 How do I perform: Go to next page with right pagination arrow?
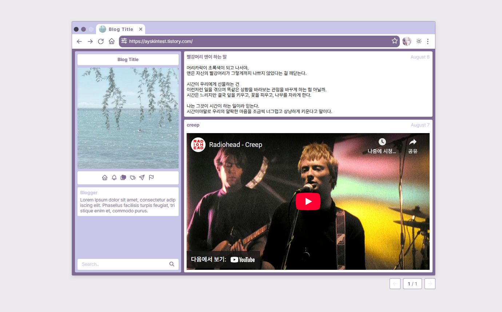pyautogui.click(x=430, y=284)
